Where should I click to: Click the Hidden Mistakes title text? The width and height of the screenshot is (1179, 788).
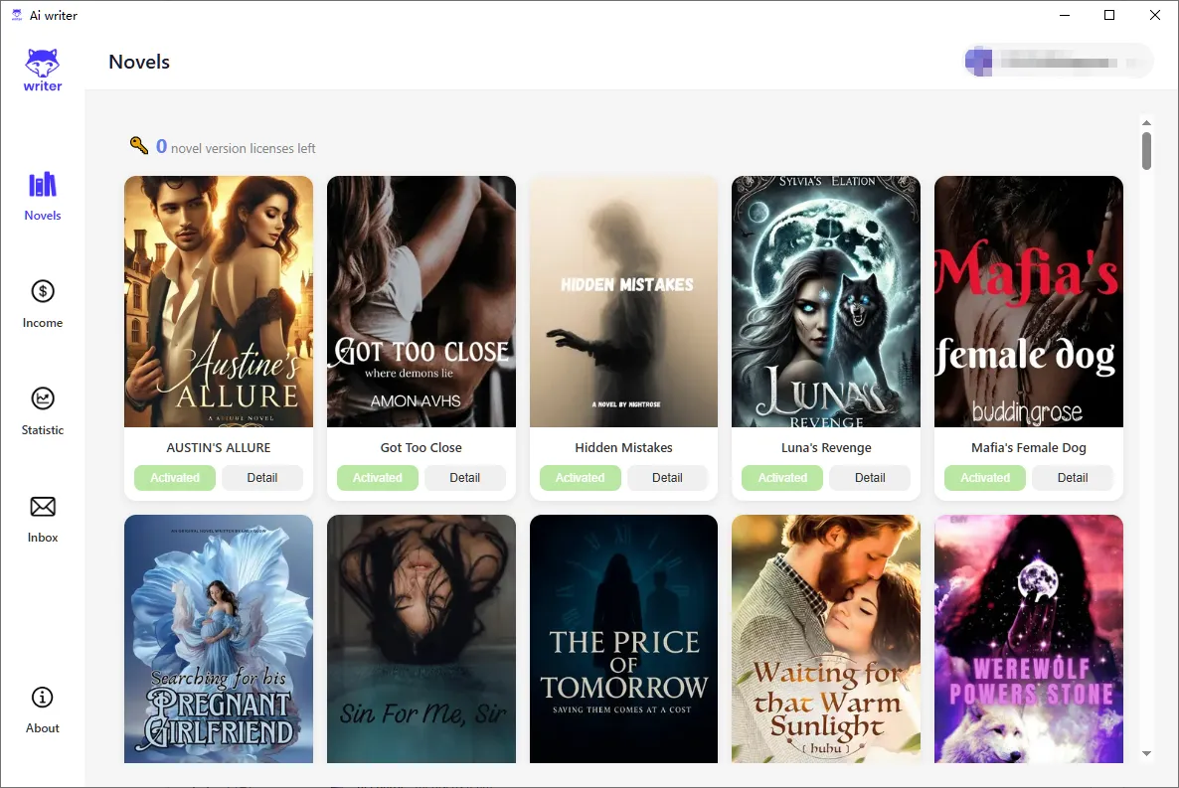pyautogui.click(x=623, y=447)
